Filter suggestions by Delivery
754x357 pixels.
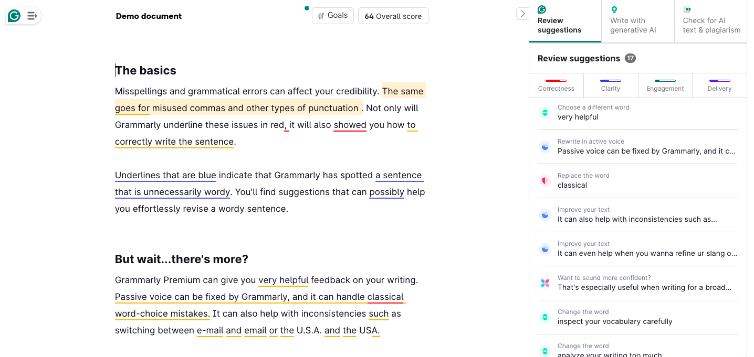coord(719,85)
